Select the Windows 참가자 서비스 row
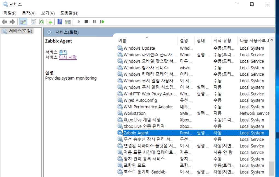Screen dimensions: 279x177 point(193,68)
